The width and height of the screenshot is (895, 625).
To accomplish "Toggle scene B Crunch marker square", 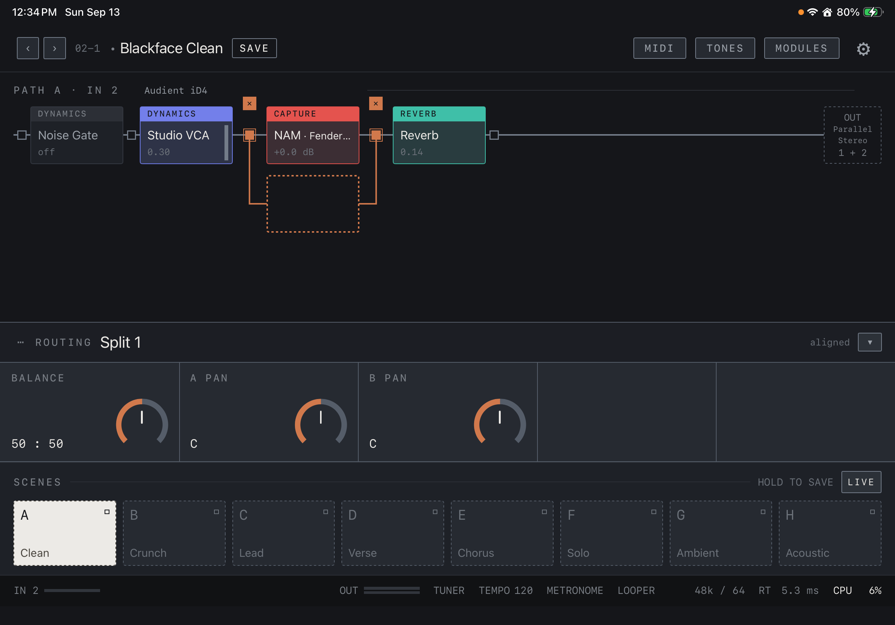I will pyautogui.click(x=216, y=512).
